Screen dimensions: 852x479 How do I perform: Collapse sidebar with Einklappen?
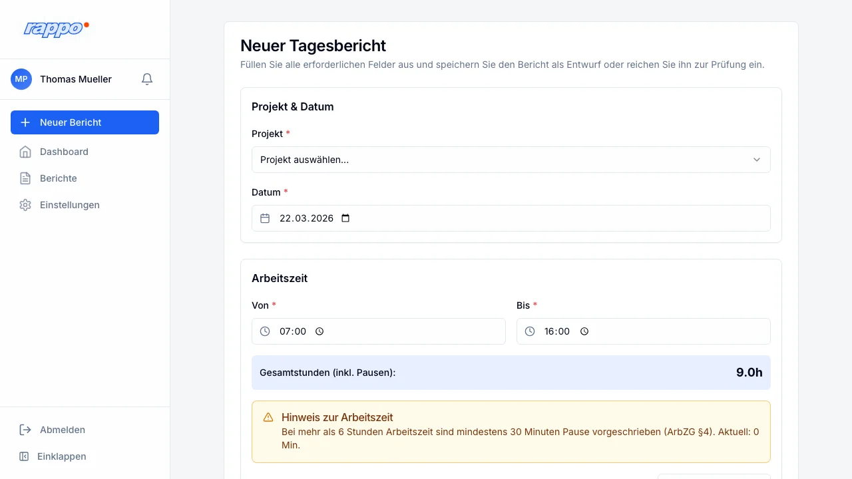coord(85,456)
